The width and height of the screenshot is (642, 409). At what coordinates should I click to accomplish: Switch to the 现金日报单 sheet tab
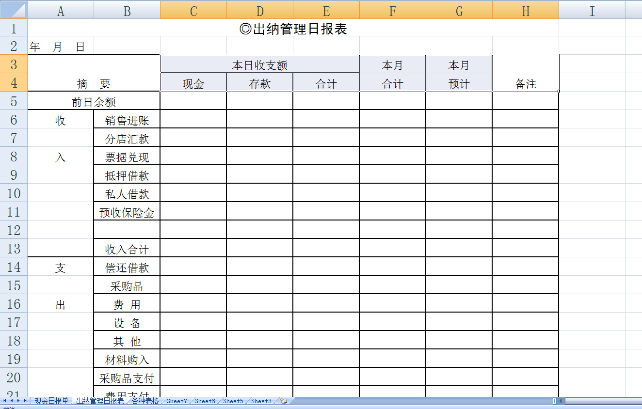point(51,401)
